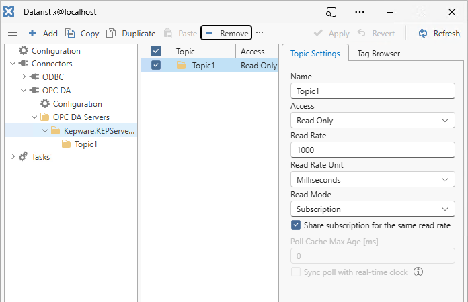Click the Copy toolbar icon
This screenshot has width=468, height=302.
point(70,33)
